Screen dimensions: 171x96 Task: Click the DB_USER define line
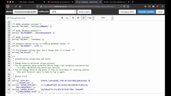pyautogui.click(x=32, y=26)
